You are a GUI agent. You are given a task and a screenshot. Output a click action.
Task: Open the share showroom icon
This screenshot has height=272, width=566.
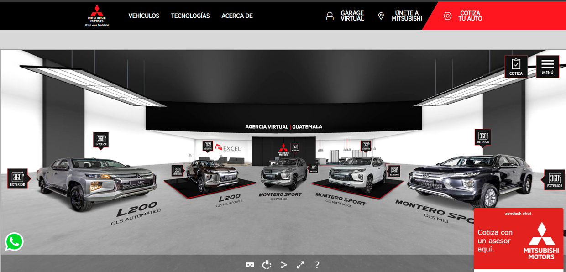point(283,264)
